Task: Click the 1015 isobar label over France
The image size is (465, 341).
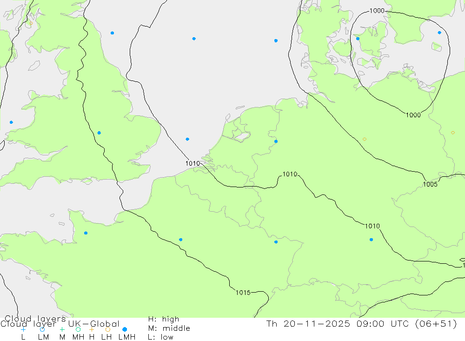Action: click(x=243, y=293)
